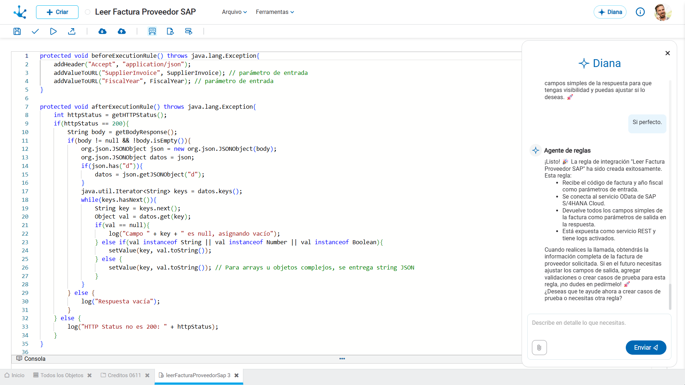Toggle the code editor view icon
The width and height of the screenshot is (685, 385).
coord(152,31)
